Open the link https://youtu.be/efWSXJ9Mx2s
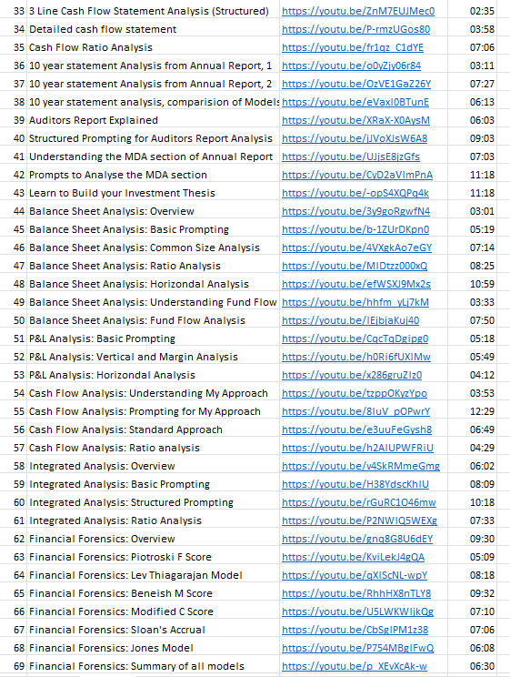The width and height of the screenshot is (510, 677). point(356,284)
